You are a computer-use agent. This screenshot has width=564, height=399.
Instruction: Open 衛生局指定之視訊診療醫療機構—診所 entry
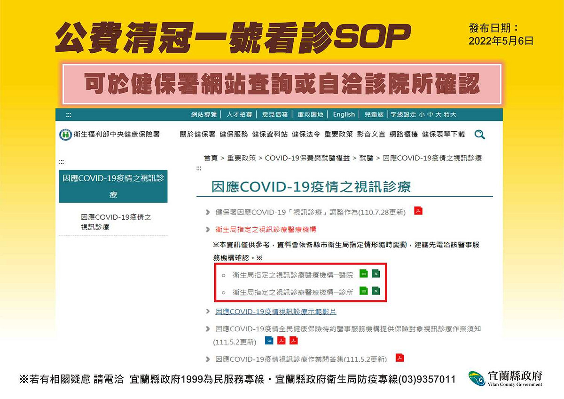point(292,292)
